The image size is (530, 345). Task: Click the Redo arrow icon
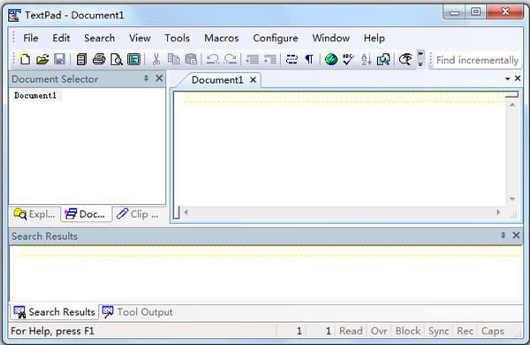231,59
